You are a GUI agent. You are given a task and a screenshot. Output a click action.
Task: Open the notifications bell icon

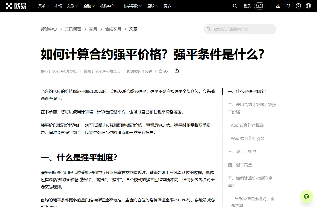pyautogui.click(x=288, y=6)
